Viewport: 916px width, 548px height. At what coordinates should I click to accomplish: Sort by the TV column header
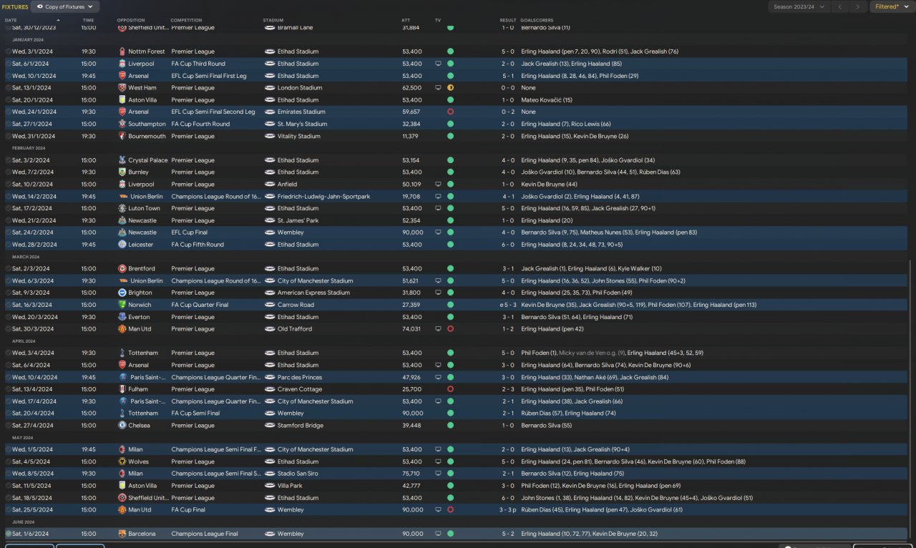coord(438,20)
